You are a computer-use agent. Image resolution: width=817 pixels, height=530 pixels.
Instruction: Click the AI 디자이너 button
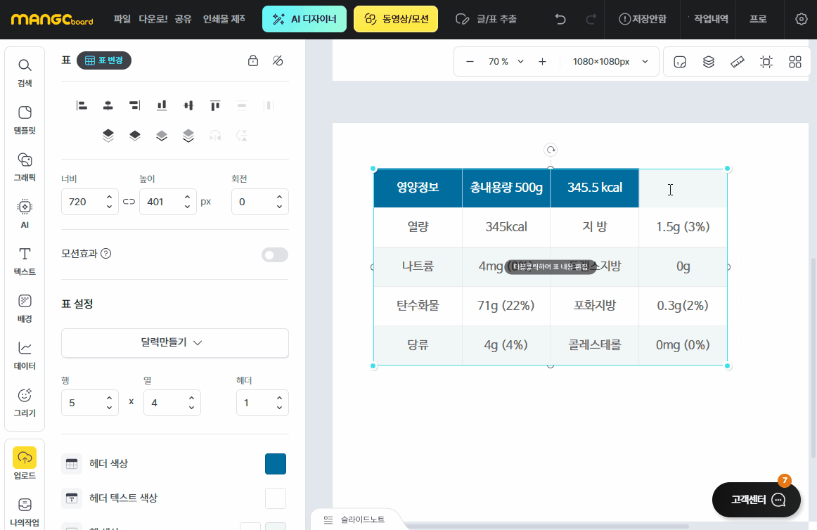click(x=304, y=19)
